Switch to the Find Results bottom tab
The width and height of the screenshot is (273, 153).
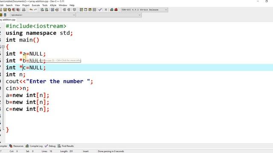66,146
